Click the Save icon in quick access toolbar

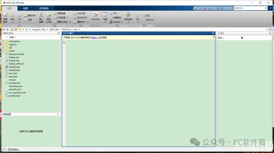click(201, 8)
